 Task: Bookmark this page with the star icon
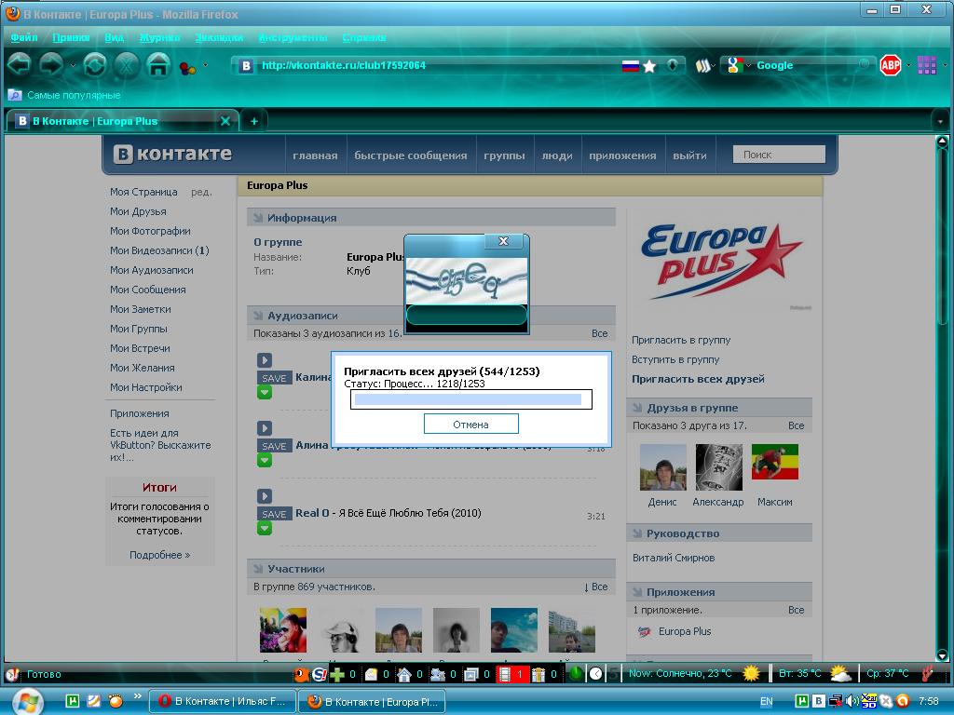click(649, 66)
